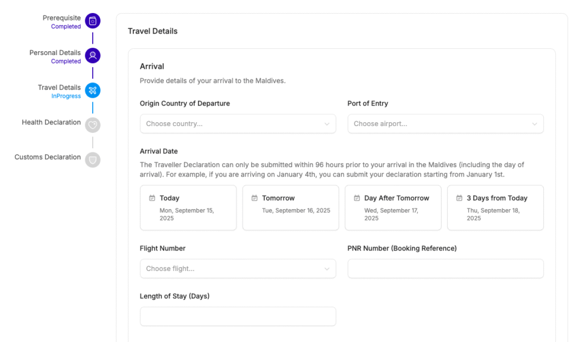Choose 3 Days from Today arrival option

coord(495,207)
